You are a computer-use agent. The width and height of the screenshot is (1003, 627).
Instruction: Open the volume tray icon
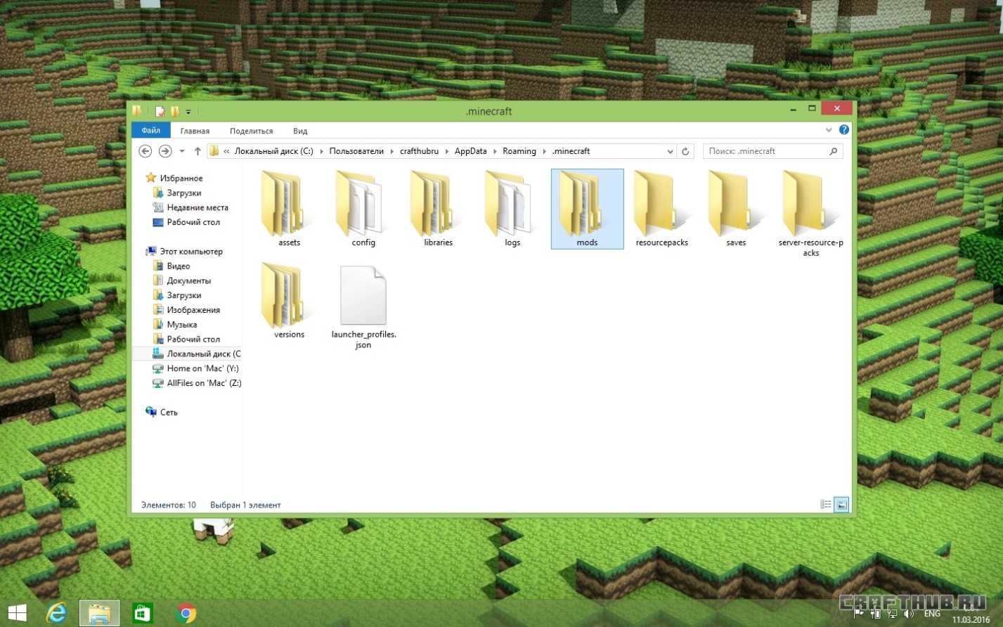click(907, 614)
